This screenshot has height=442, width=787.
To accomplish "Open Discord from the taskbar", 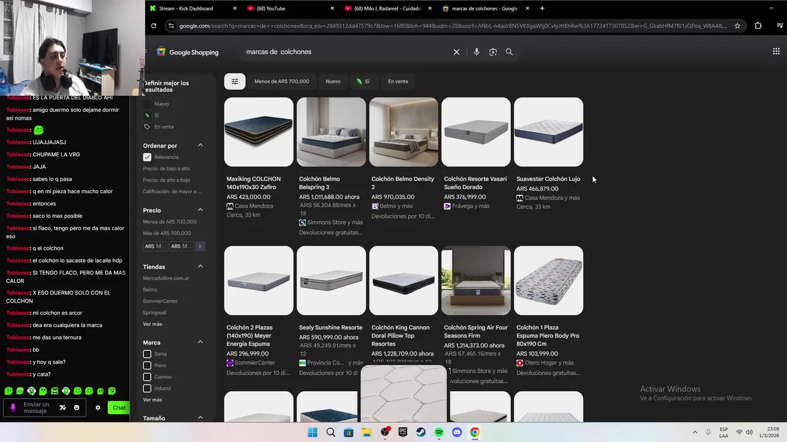I will tap(457, 432).
